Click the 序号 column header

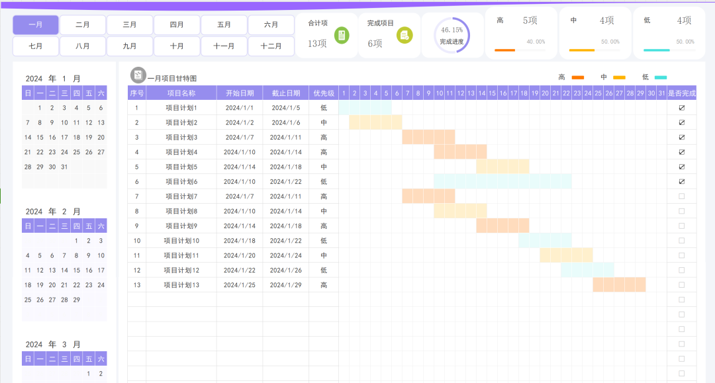coord(137,93)
